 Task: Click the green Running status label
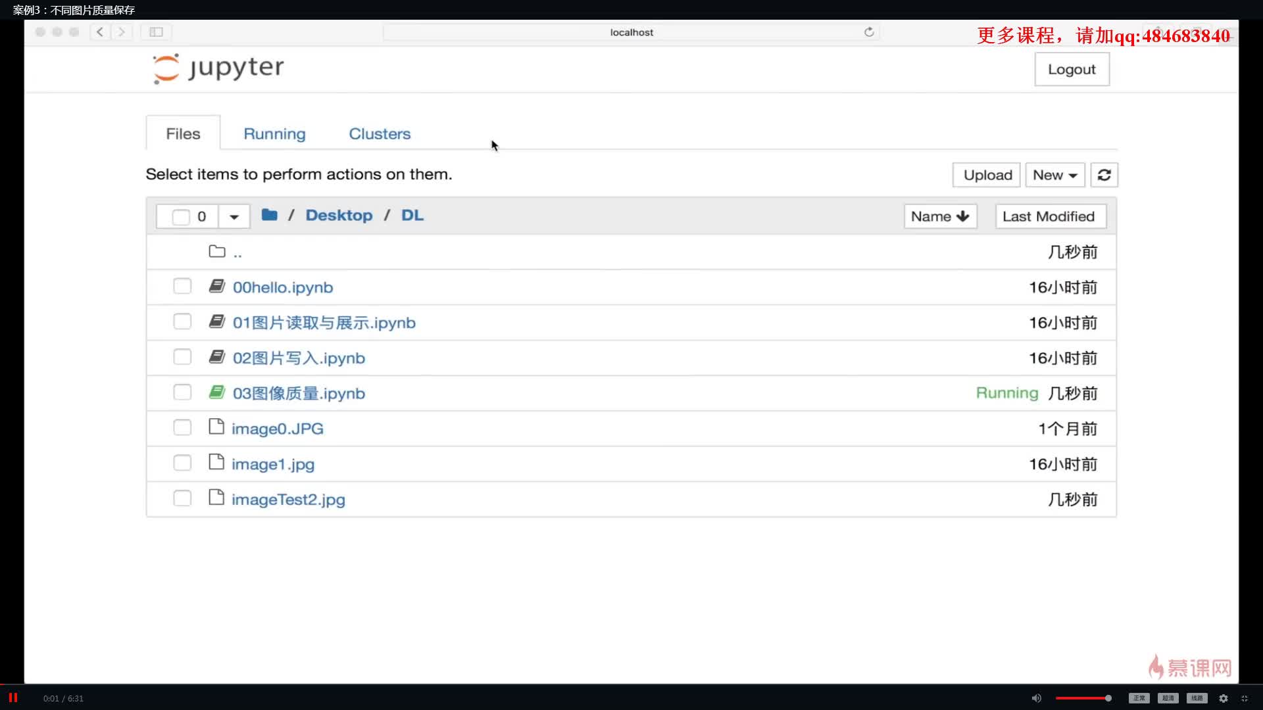click(1006, 392)
